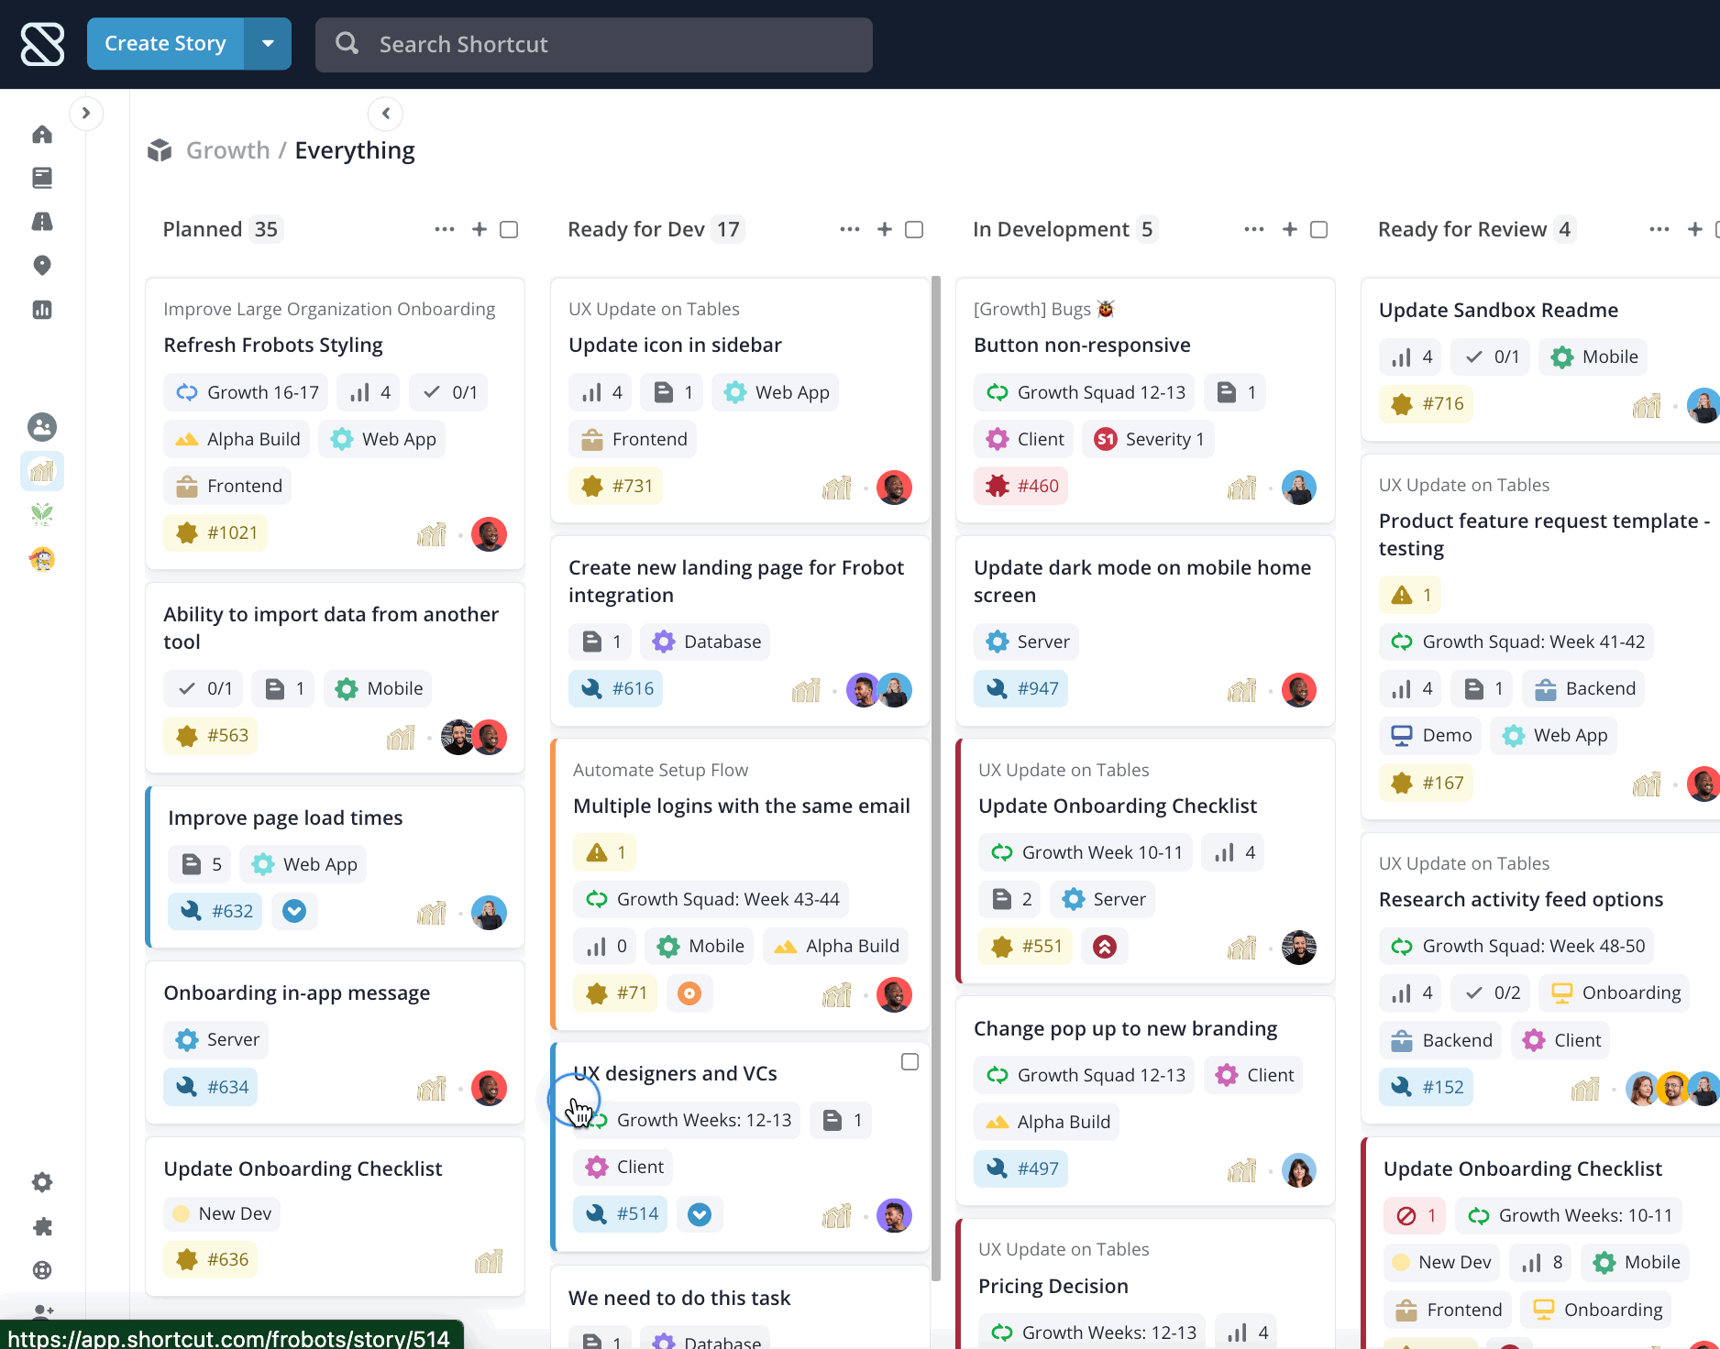Open the Create Story dropdown arrow
Viewport: 1720px width, 1349px height.
pos(268,43)
